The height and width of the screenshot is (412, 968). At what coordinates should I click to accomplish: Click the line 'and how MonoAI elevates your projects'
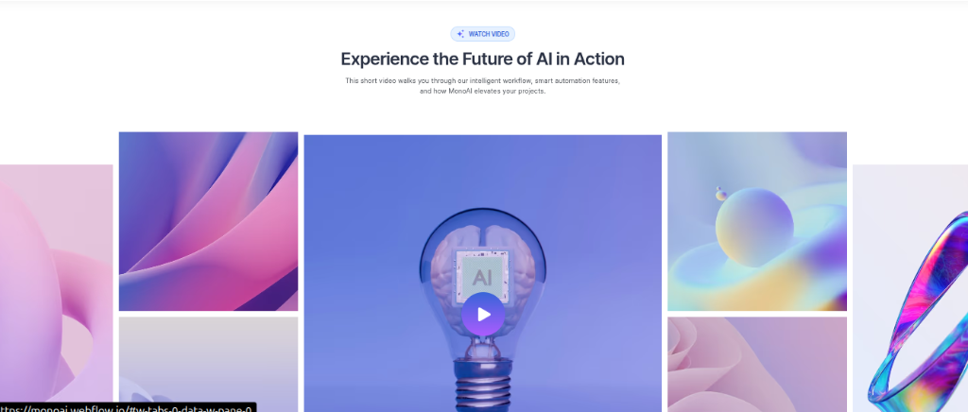(x=483, y=92)
